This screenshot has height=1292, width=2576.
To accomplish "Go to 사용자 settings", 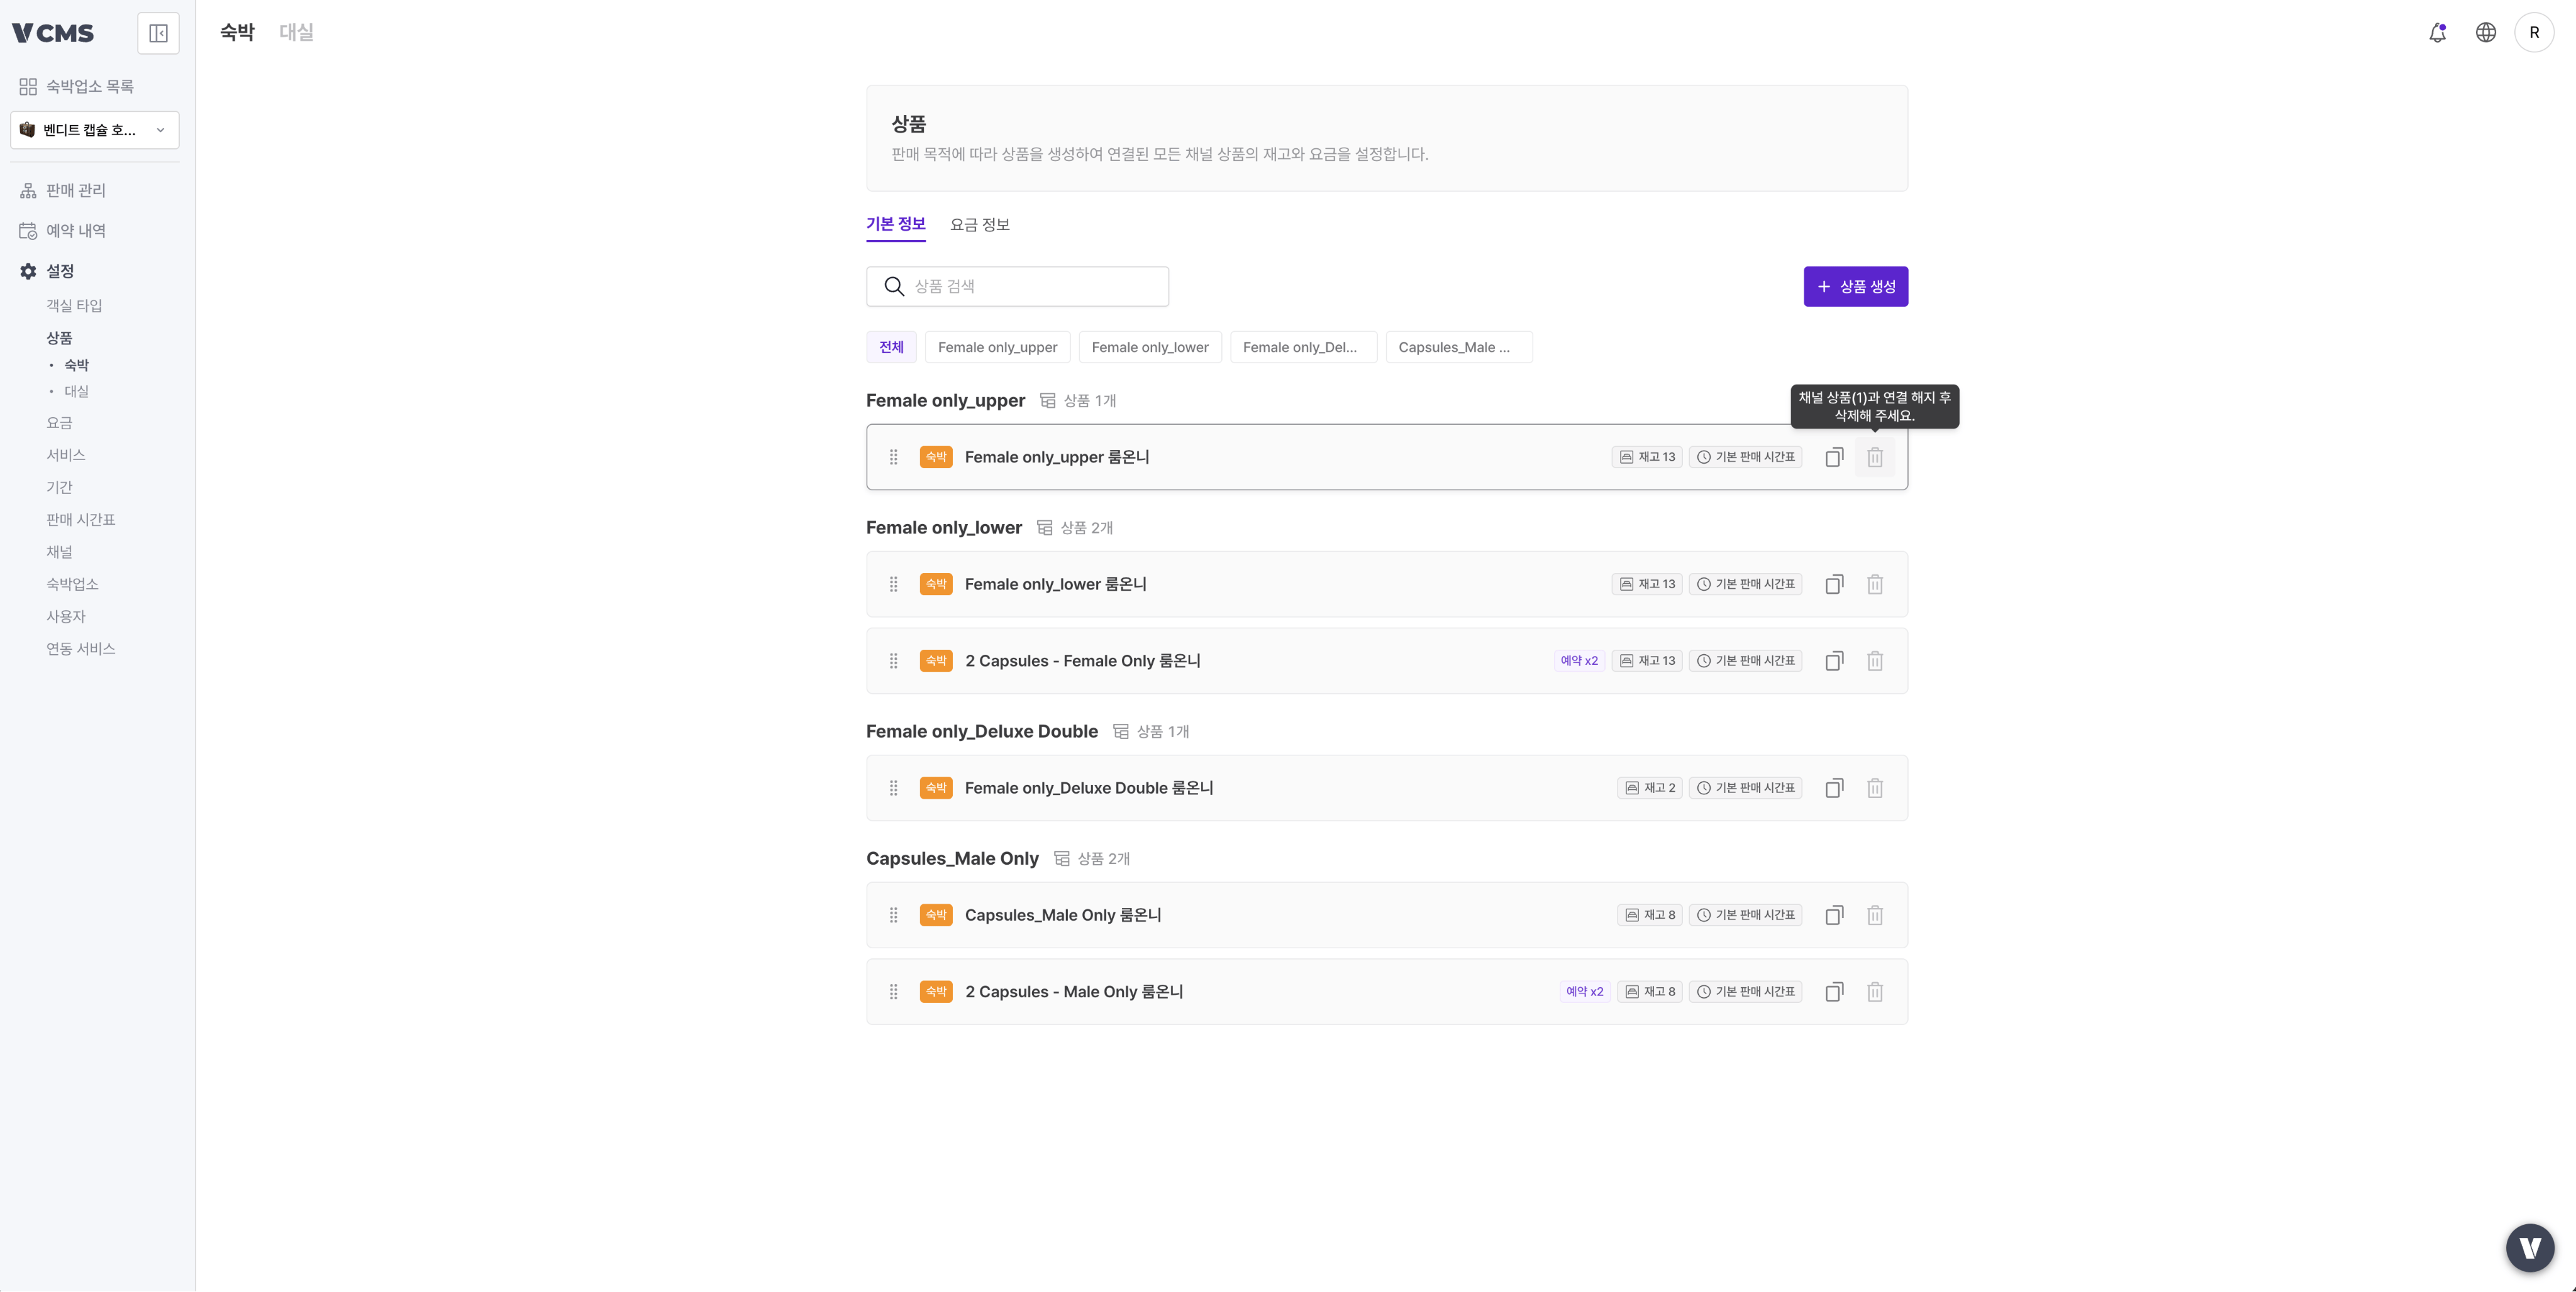I will [x=66, y=618].
